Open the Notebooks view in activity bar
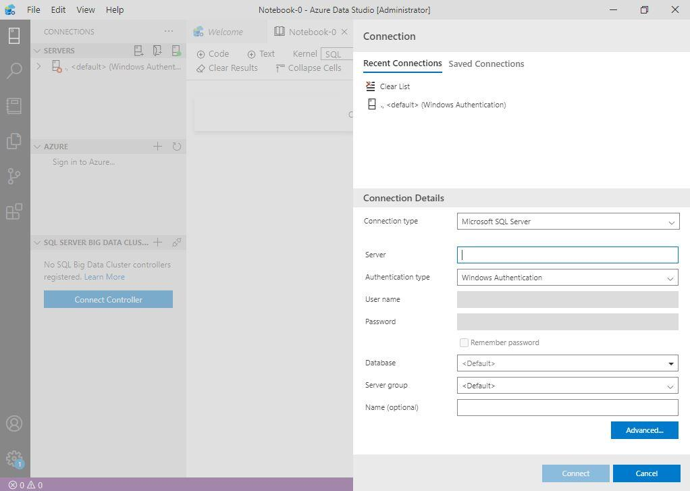Viewport: 690px width, 491px height. pos(14,105)
